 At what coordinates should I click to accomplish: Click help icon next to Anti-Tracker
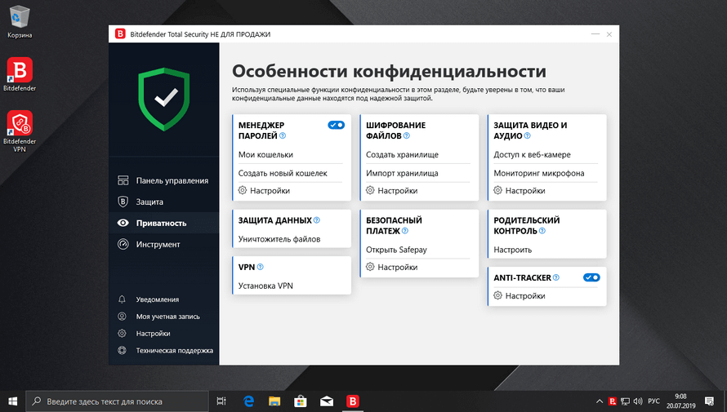[x=556, y=277]
